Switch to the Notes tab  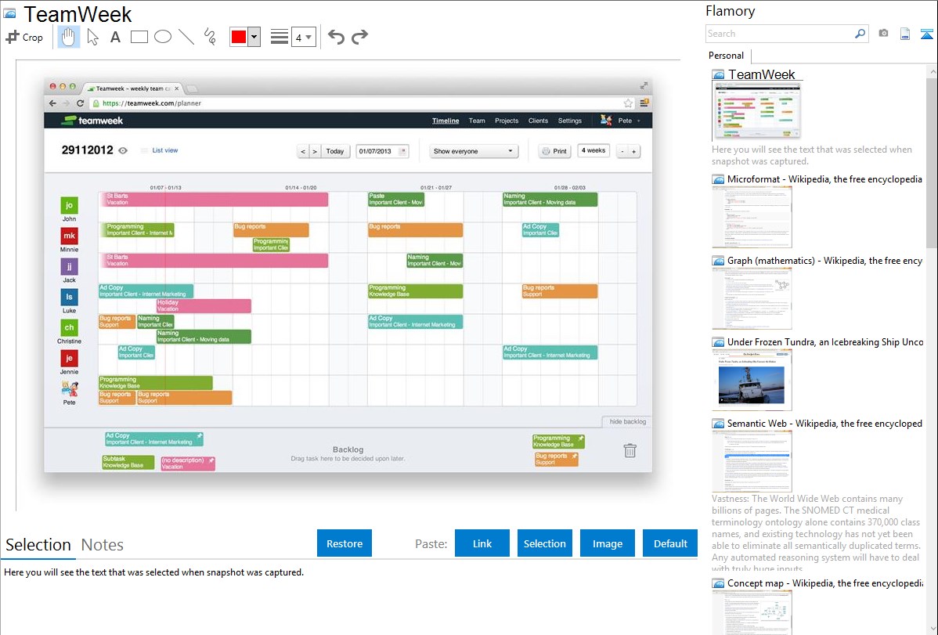coord(103,545)
